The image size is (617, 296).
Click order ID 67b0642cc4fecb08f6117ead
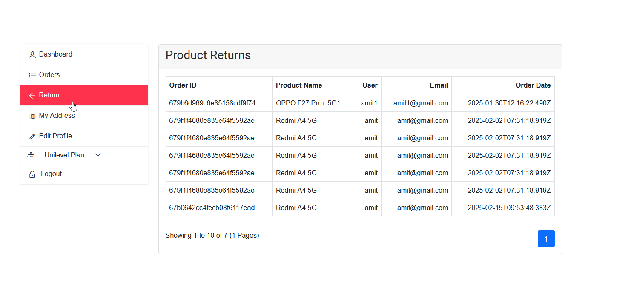(212, 208)
